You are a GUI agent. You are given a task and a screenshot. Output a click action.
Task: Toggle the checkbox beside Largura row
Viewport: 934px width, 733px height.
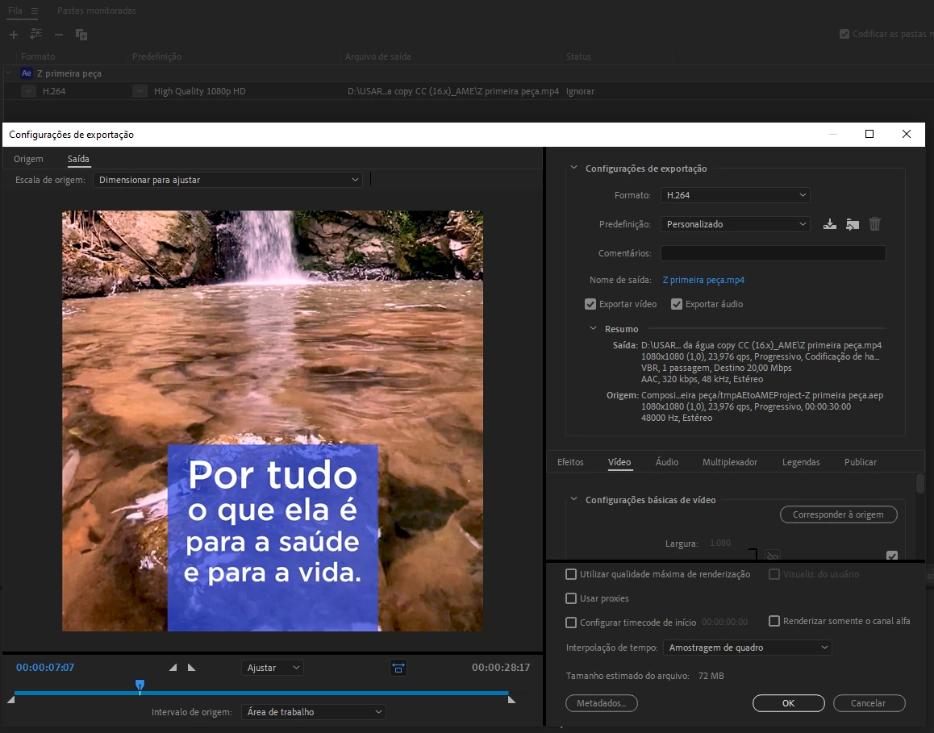coord(892,556)
